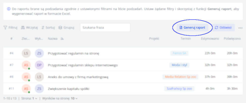Click the Szukana fraza search field
Screen dimensions: 246x103
[x=105, y=28]
